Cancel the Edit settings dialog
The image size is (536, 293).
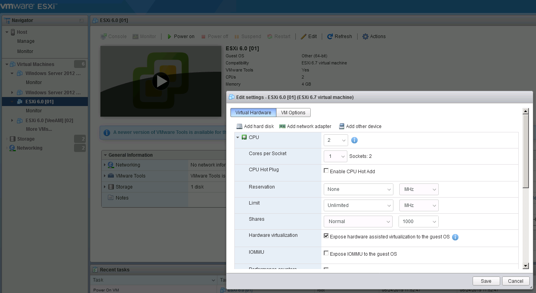[x=516, y=281]
